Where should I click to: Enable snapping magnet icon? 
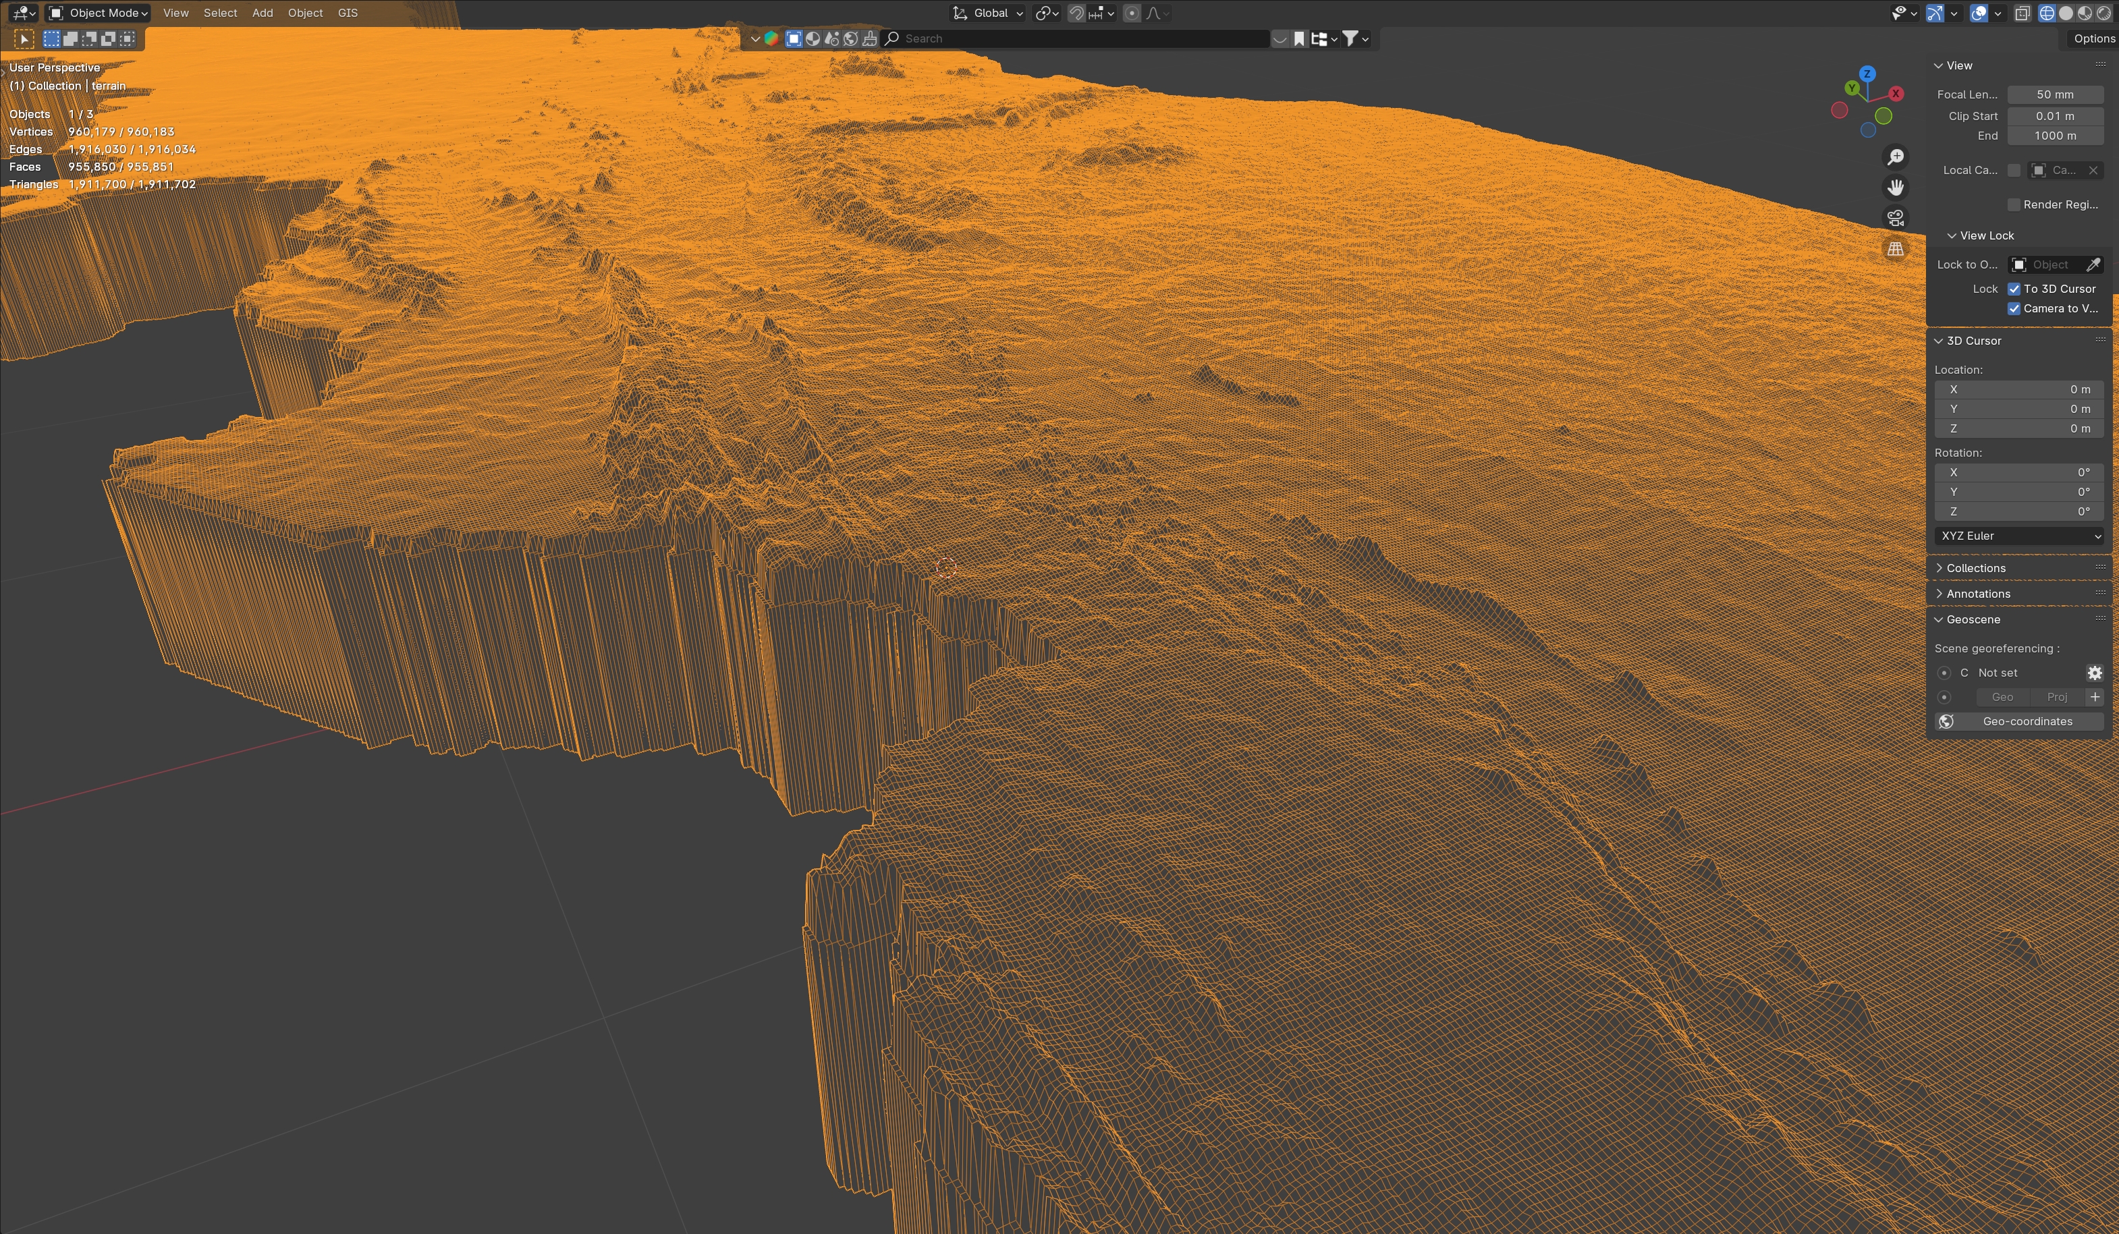[x=1076, y=13]
